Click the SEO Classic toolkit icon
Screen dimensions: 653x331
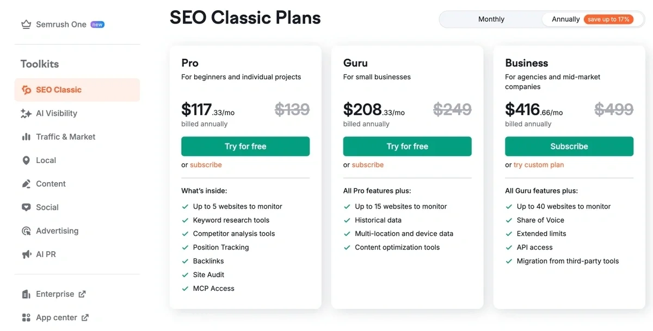(26, 90)
